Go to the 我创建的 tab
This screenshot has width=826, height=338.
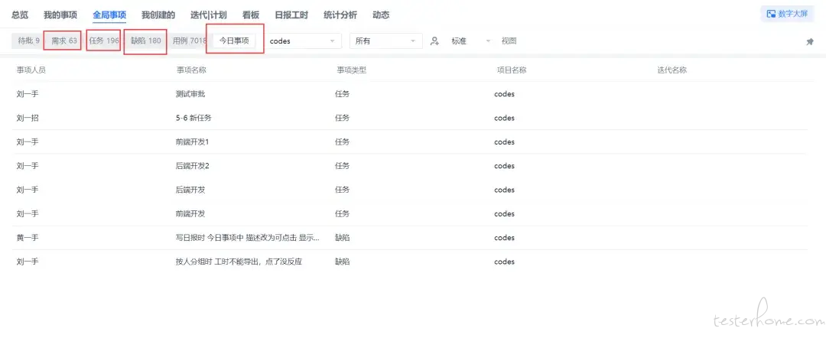point(158,15)
